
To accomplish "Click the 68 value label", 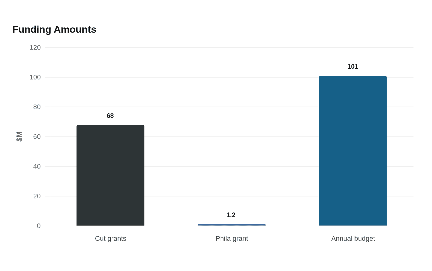I will (x=110, y=116).
